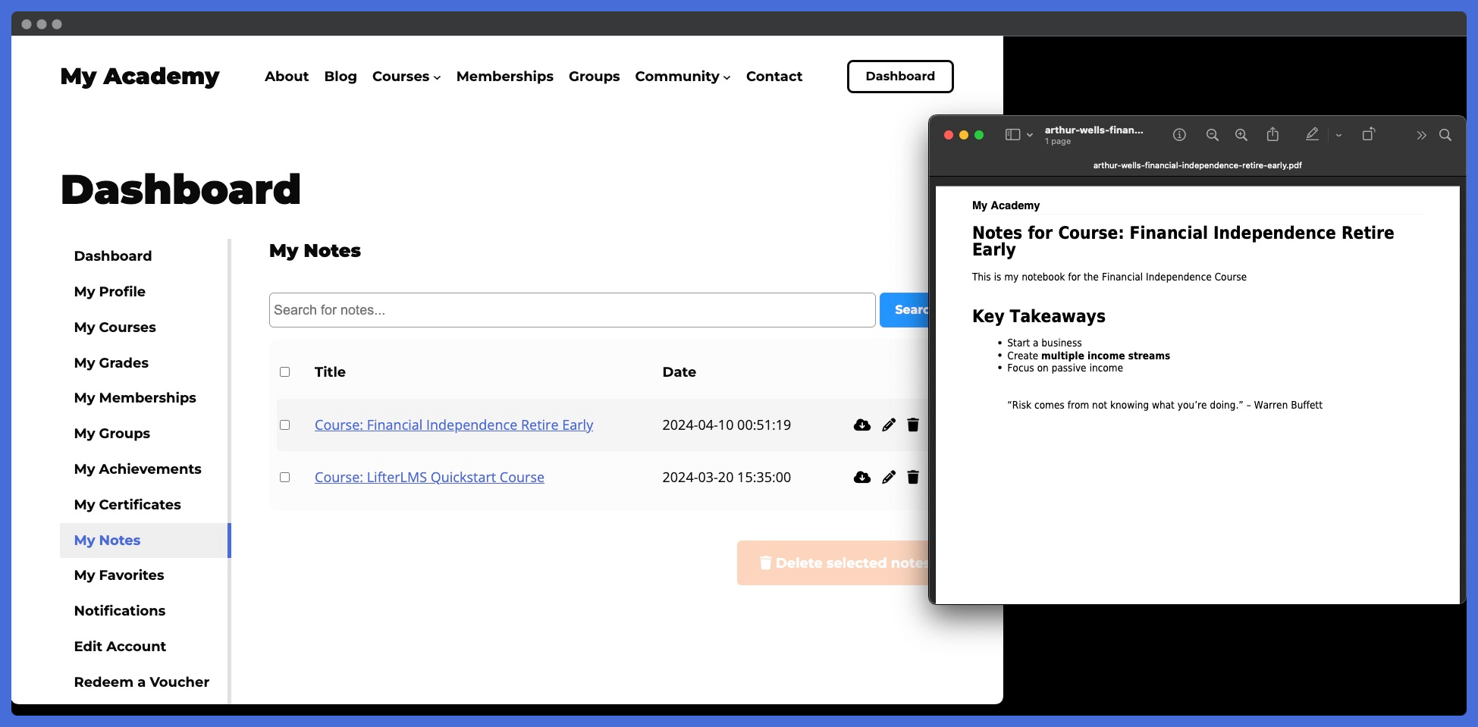The height and width of the screenshot is (727, 1478).
Task: Start a search in the PDF viewer
Action: click(1445, 135)
